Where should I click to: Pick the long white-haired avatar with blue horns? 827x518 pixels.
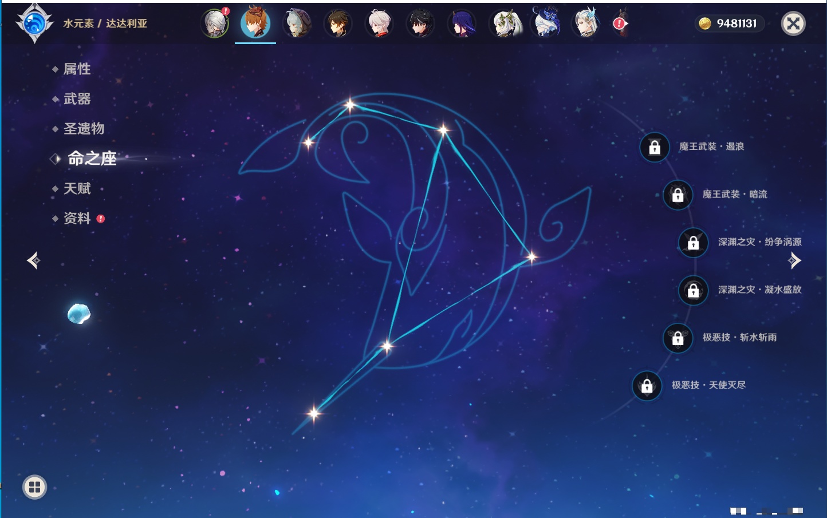(586, 23)
